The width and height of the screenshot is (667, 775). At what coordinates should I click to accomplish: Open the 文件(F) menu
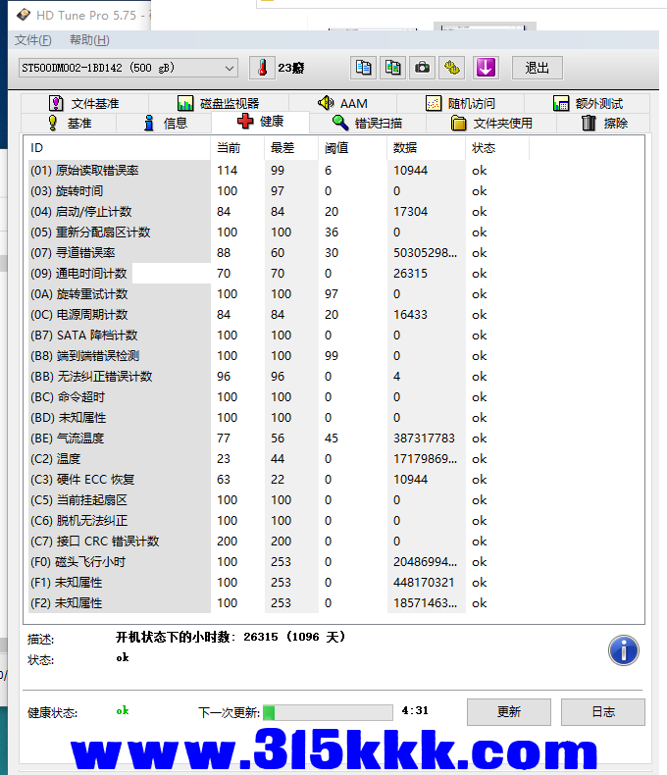click(x=32, y=40)
